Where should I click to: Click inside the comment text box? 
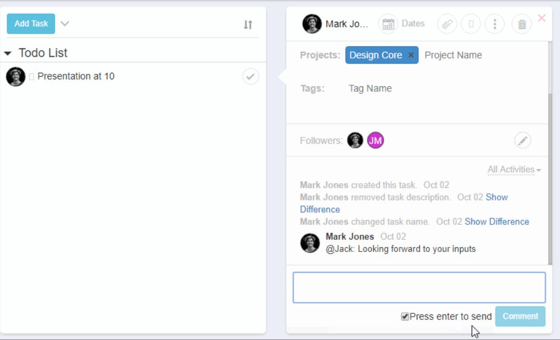point(418,287)
